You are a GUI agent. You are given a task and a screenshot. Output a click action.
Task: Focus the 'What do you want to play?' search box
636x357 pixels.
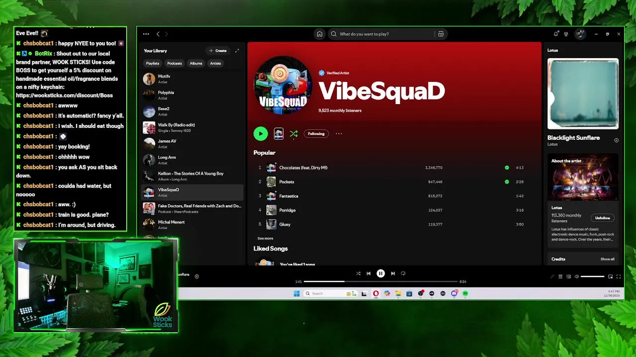tap(382, 34)
